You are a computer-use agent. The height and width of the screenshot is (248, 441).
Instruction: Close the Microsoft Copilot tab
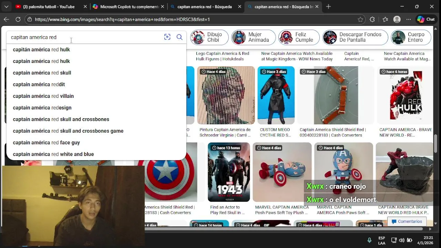163,7
